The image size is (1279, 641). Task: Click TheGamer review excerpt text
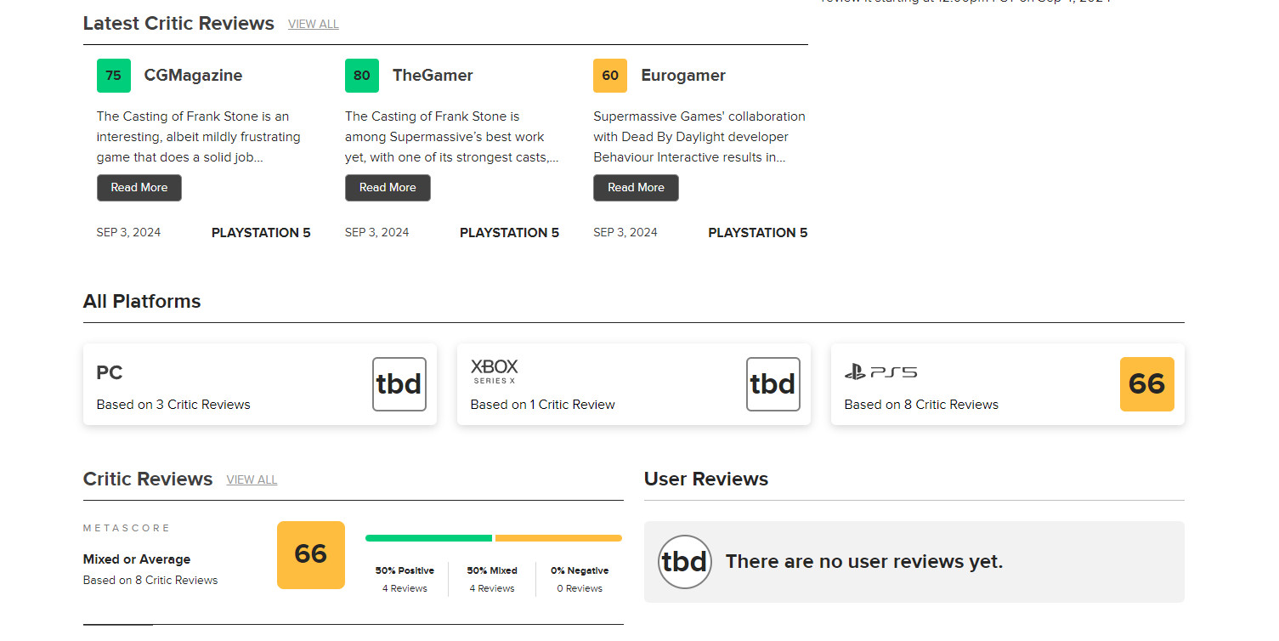[x=452, y=137]
